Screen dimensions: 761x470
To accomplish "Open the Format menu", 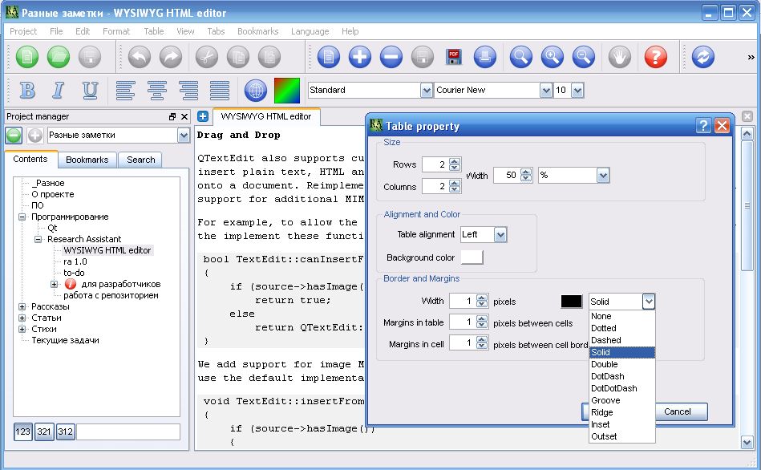I will click(116, 31).
